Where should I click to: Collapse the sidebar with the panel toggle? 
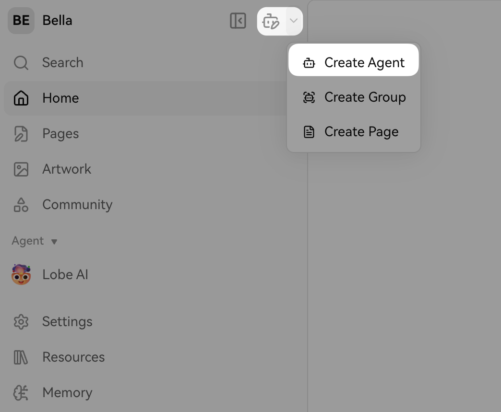[238, 21]
